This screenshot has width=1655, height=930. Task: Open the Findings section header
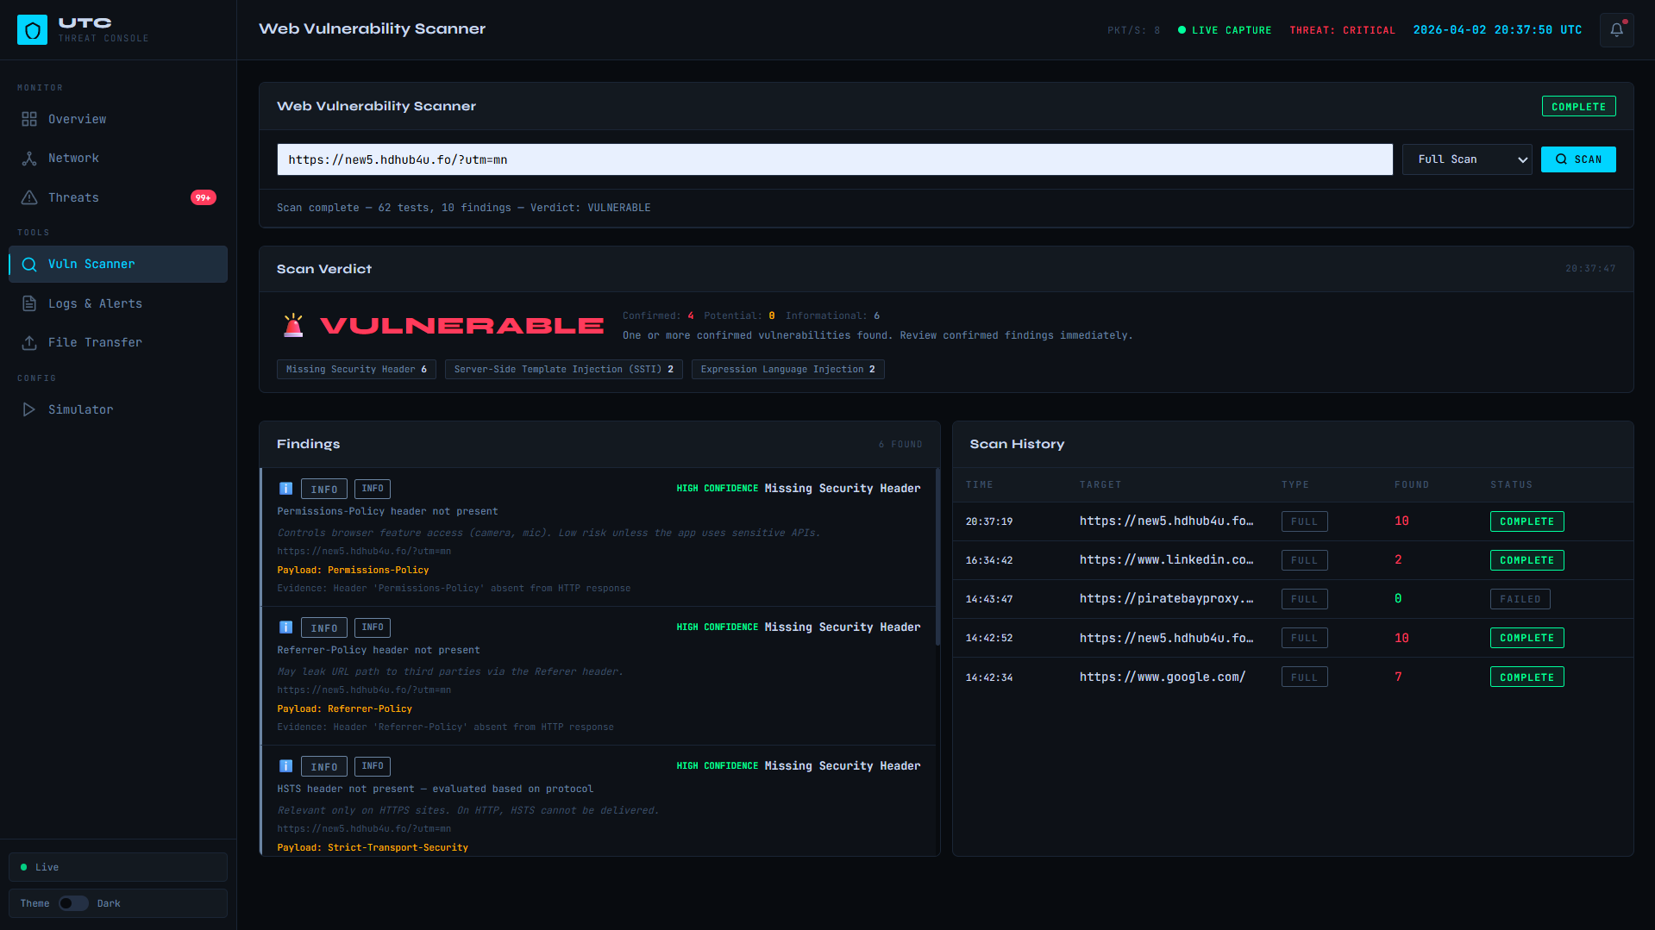(308, 444)
